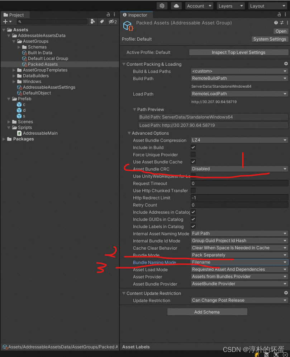The image size is (290, 357).
Task: Open Update Restriction dropdown
Action: tap(239, 300)
